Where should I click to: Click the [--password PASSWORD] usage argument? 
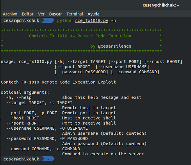pyautogui.click(x=81, y=72)
